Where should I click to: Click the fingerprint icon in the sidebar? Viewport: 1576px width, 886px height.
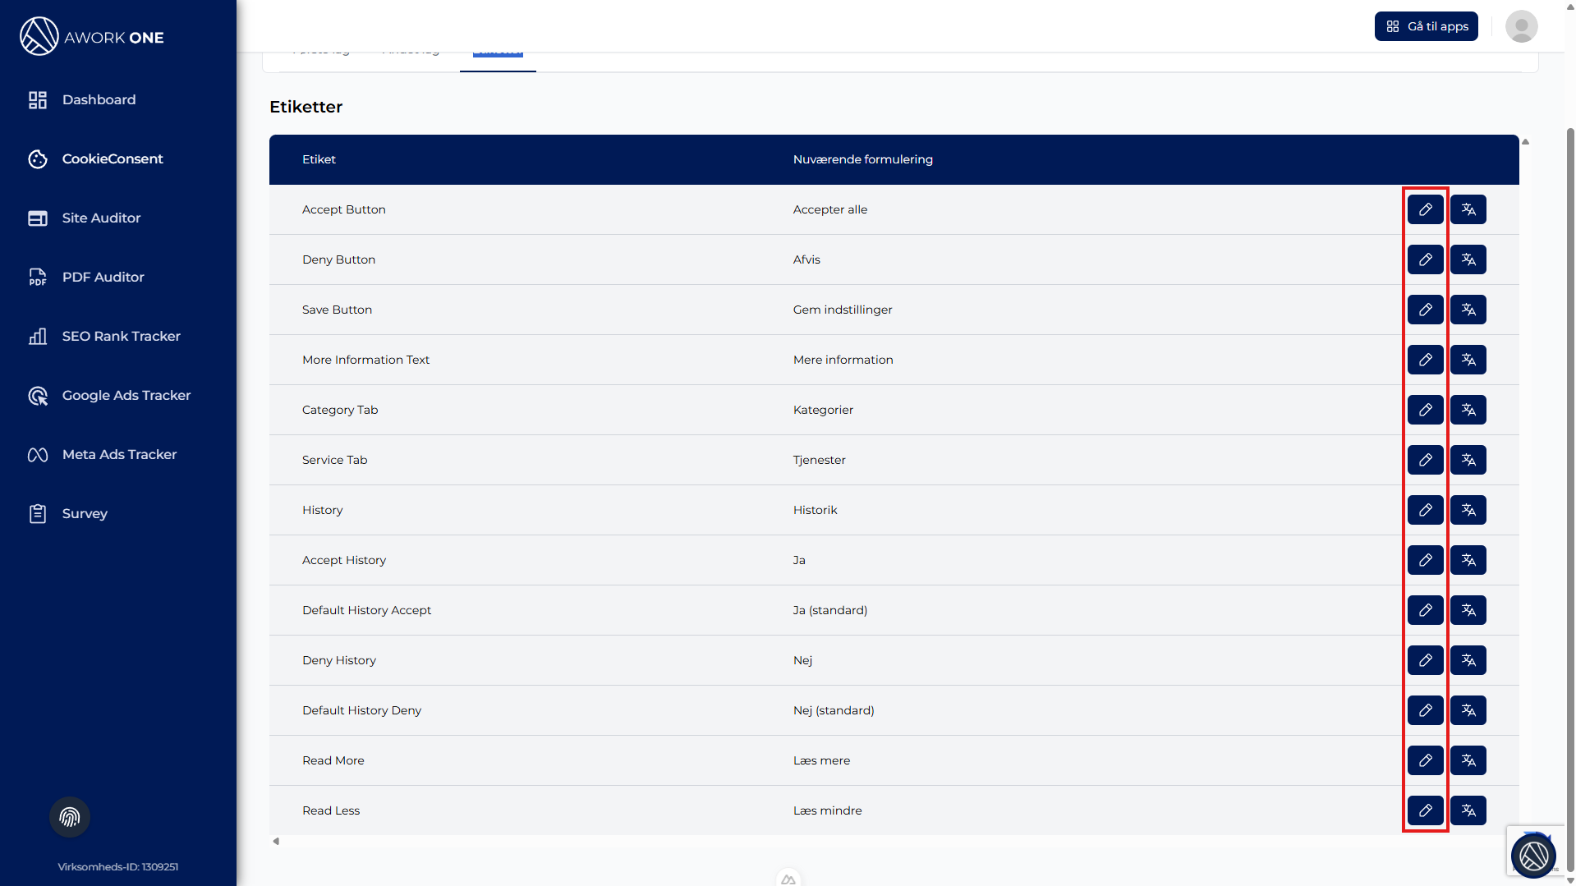pyautogui.click(x=70, y=817)
